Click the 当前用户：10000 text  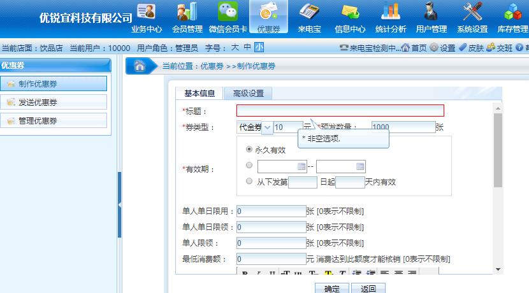tap(100, 48)
